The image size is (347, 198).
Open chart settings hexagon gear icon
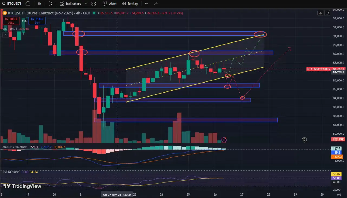pyautogui.click(x=339, y=194)
